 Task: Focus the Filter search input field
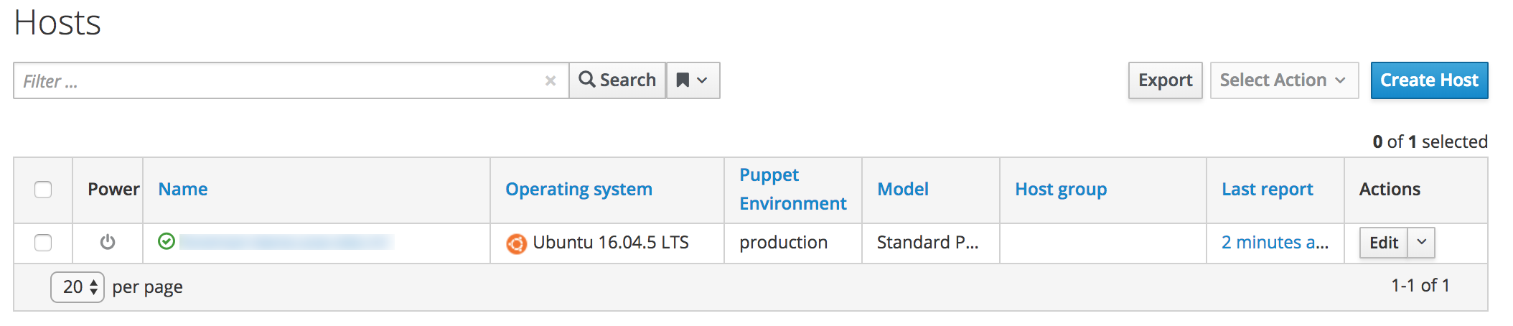point(280,80)
